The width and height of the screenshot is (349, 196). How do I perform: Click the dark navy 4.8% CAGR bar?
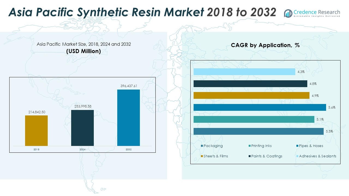pyautogui.click(x=250, y=84)
